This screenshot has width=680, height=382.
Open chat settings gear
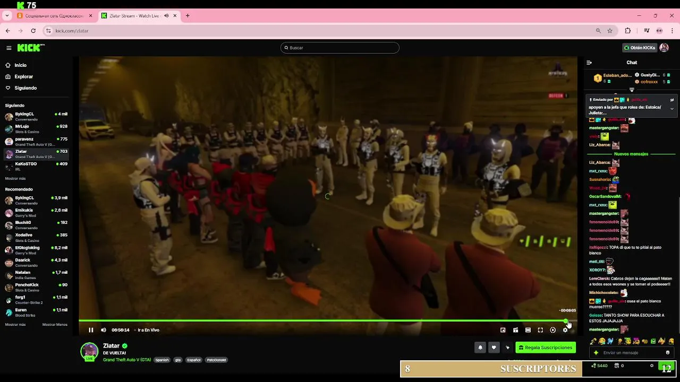pyautogui.click(x=652, y=366)
